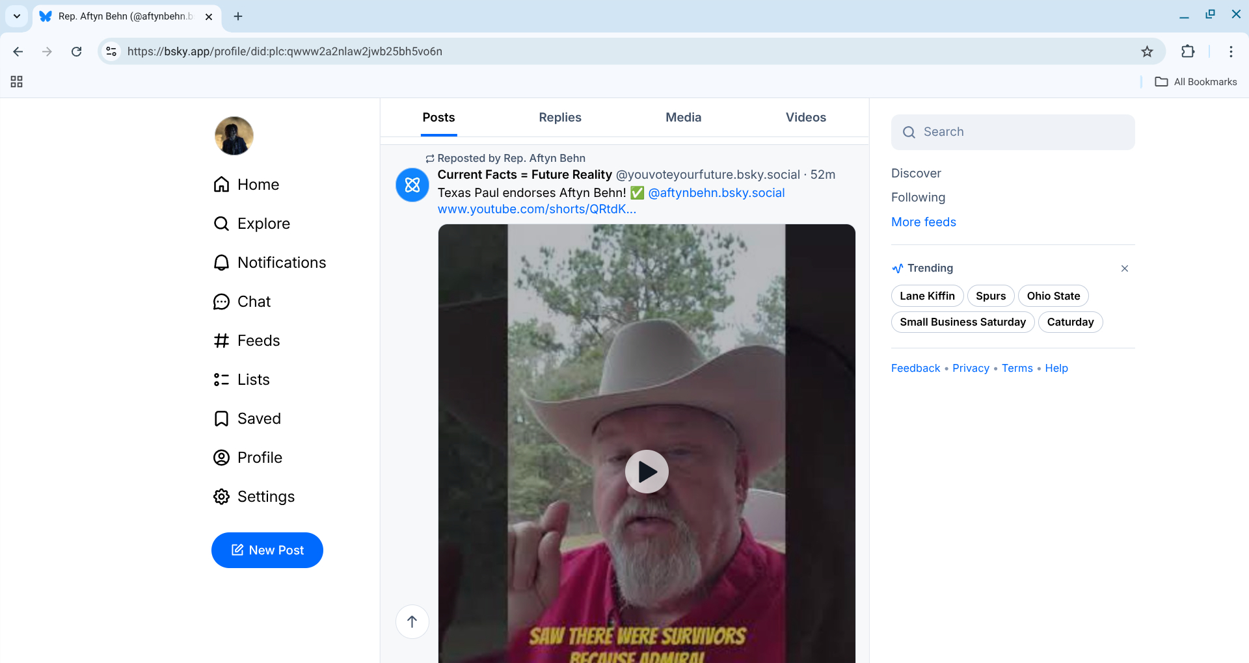
Task: Open the Lists page
Action: (241, 380)
